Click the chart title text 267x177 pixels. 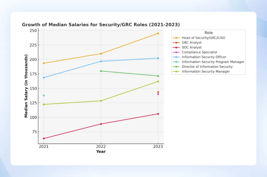pos(101,25)
